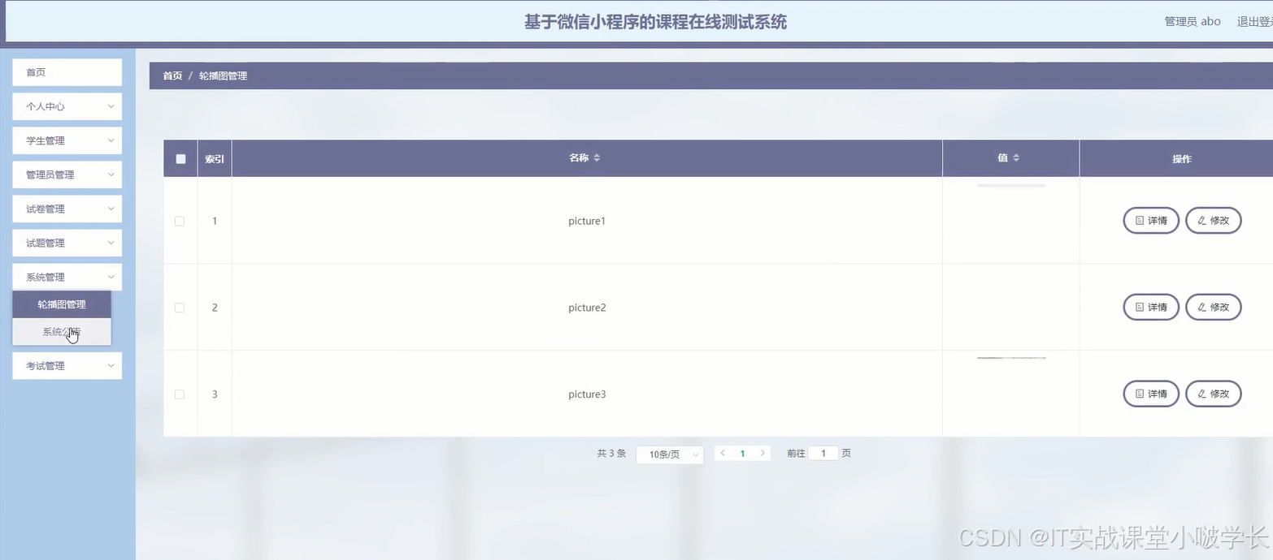Expand 试题管理 sidebar menu

pyautogui.click(x=67, y=243)
